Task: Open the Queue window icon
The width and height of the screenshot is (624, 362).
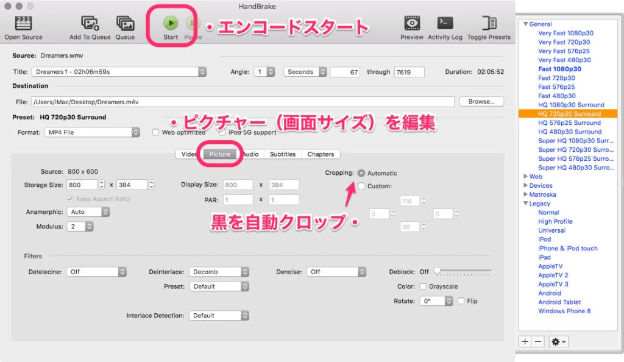Action: [125, 24]
